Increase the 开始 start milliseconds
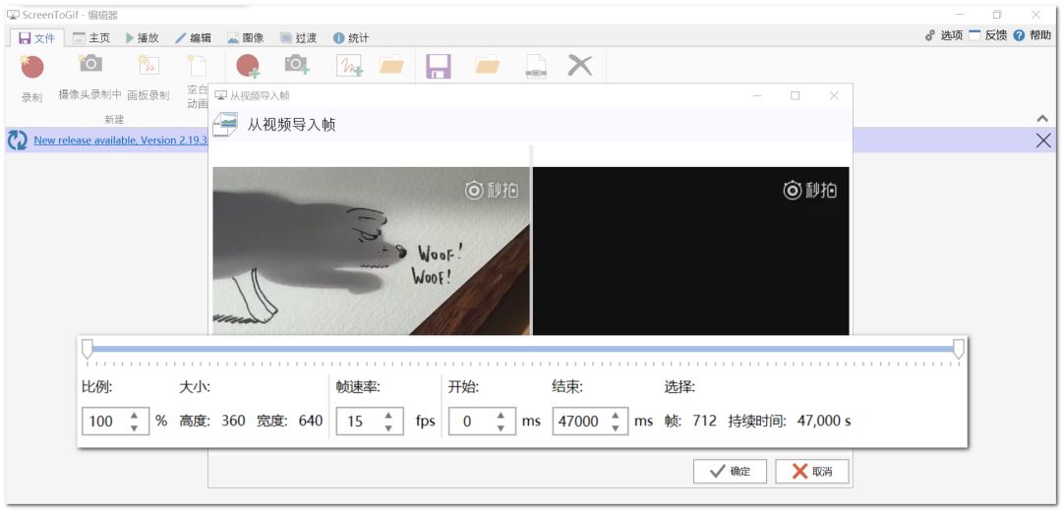The height and width of the screenshot is (510, 1062). click(501, 416)
